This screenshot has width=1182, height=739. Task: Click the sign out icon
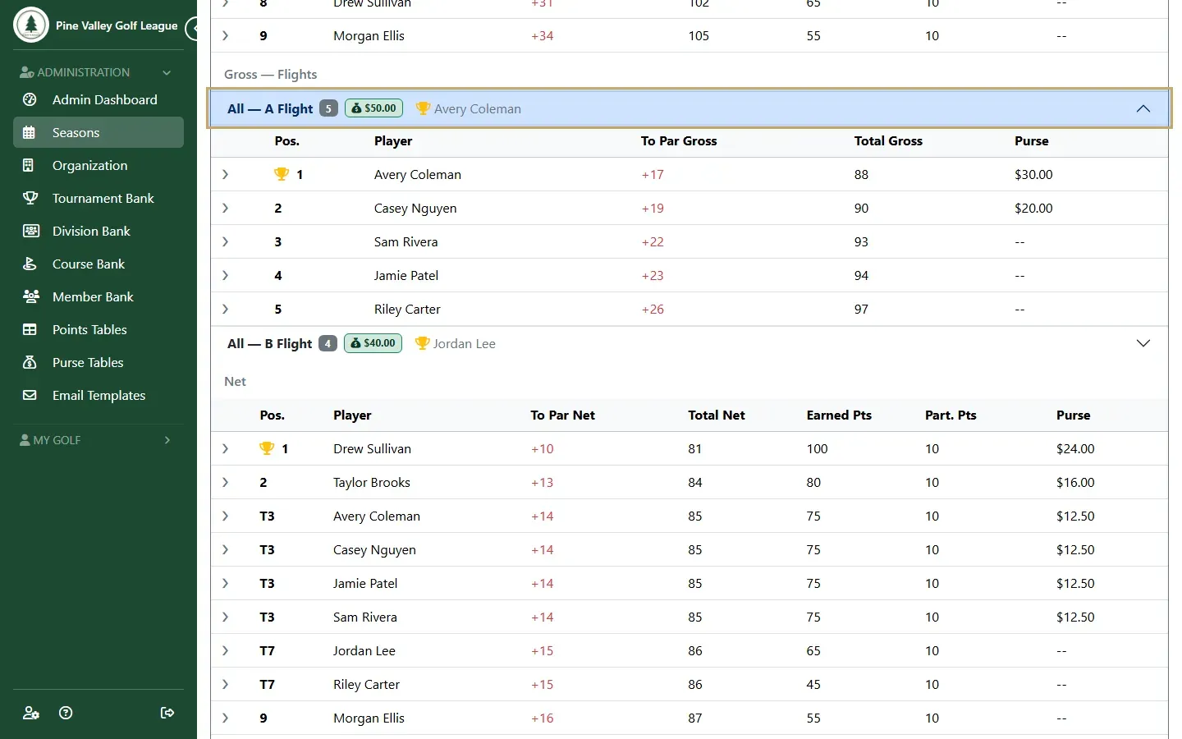[167, 713]
